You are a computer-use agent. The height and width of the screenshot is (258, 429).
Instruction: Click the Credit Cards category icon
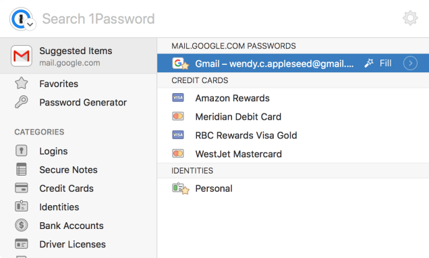click(x=22, y=188)
